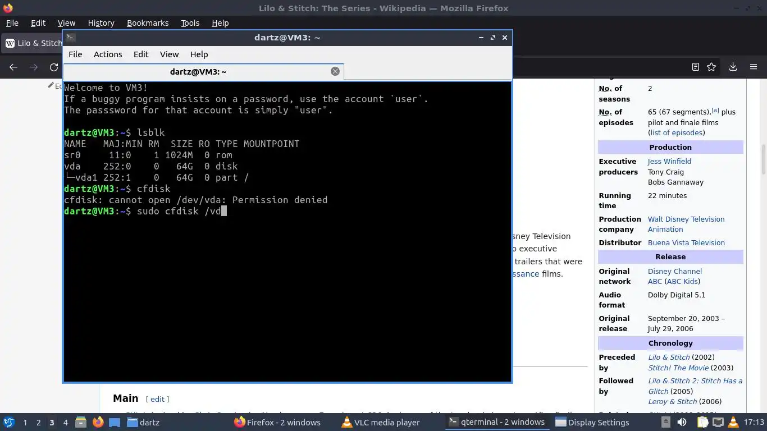Open Firefox Bookmarks menu

[x=148, y=23]
